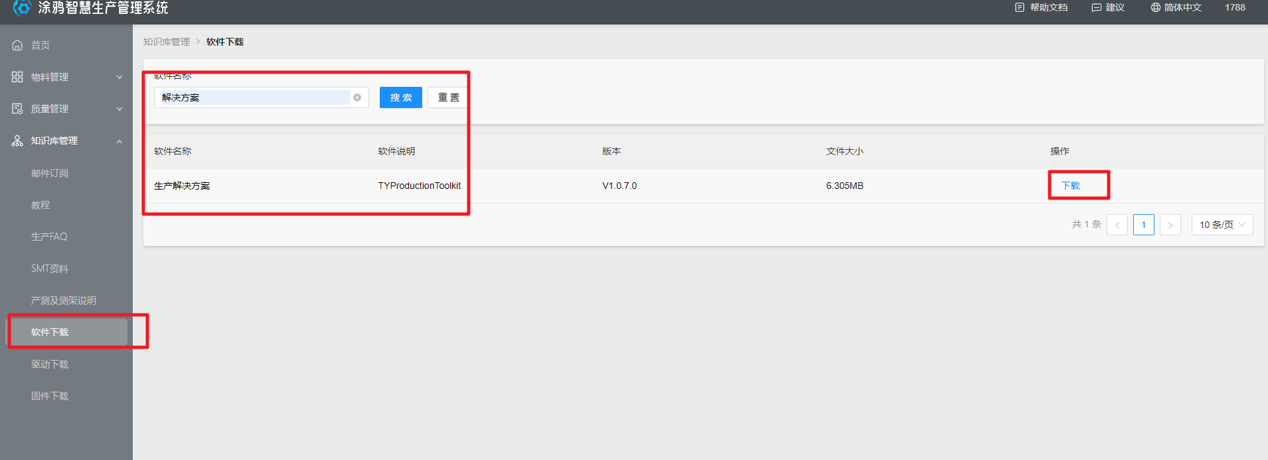Click the V1.0.7.0 version cell

[x=619, y=186]
